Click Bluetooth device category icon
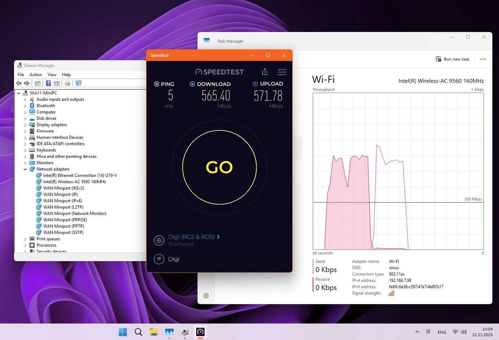 tap(32, 106)
